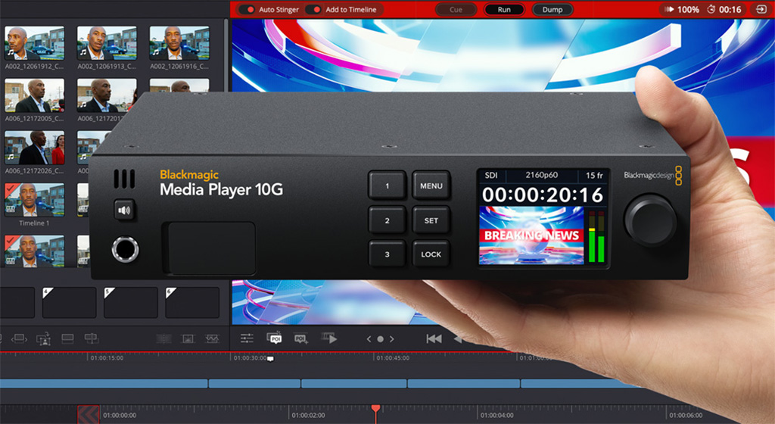This screenshot has width=775, height=424.
Task: Click the rotary knob on the Media Player
Action: click(x=650, y=220)
